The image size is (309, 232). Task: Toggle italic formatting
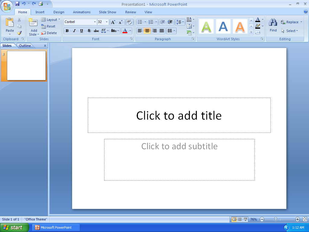click(74, 31)
